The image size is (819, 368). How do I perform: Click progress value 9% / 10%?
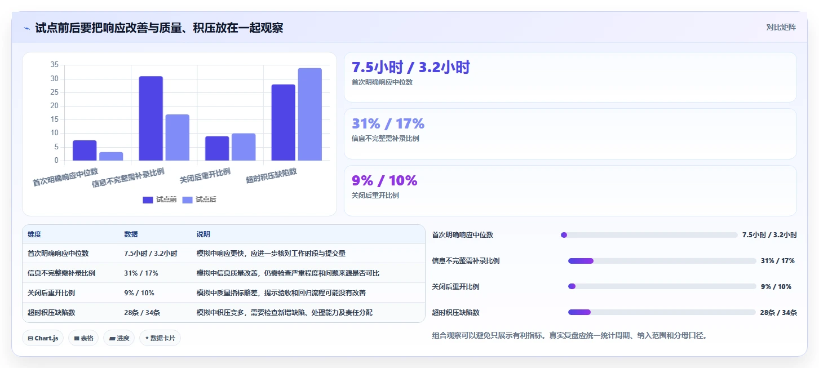pos(776,286)
